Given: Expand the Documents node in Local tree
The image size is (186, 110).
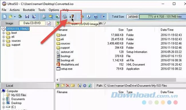Looking at the screenshot, I should (3, 99).
